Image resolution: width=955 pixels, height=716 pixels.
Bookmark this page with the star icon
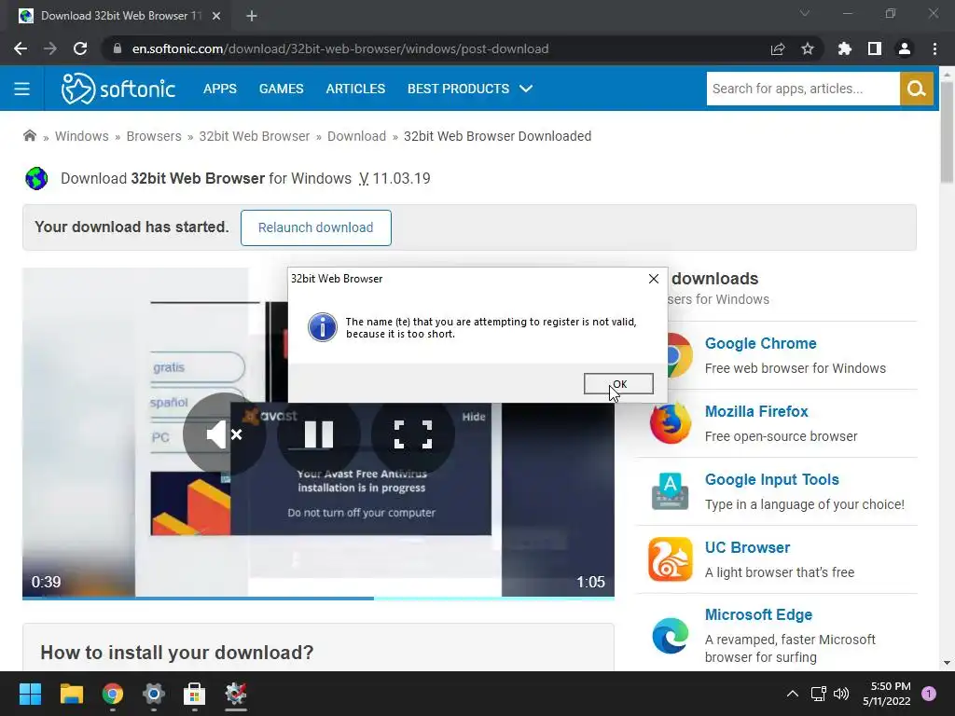click(808, 48)
